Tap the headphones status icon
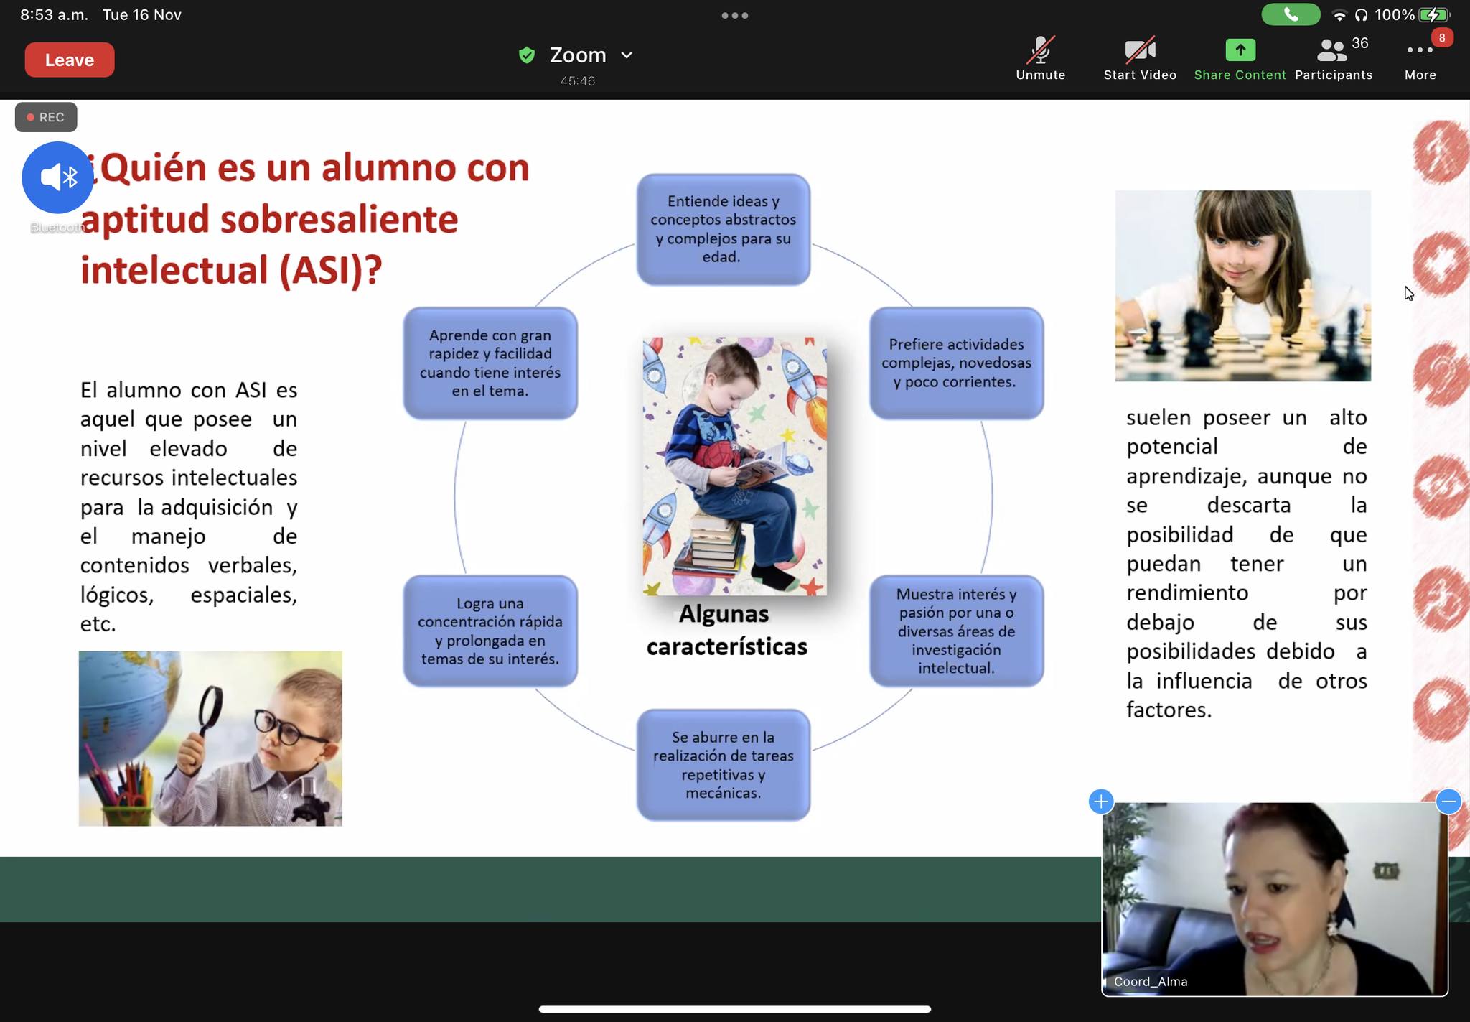 1361,15
